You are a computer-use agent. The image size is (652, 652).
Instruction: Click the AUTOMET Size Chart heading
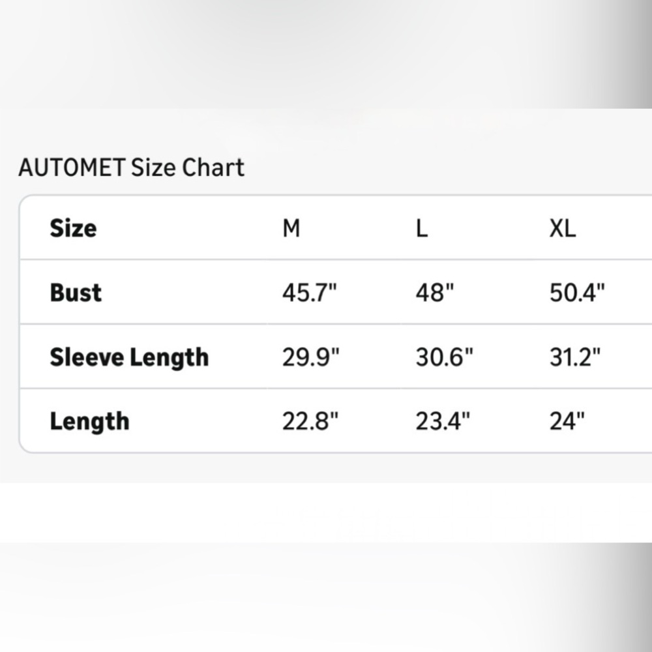click(132, 168)
